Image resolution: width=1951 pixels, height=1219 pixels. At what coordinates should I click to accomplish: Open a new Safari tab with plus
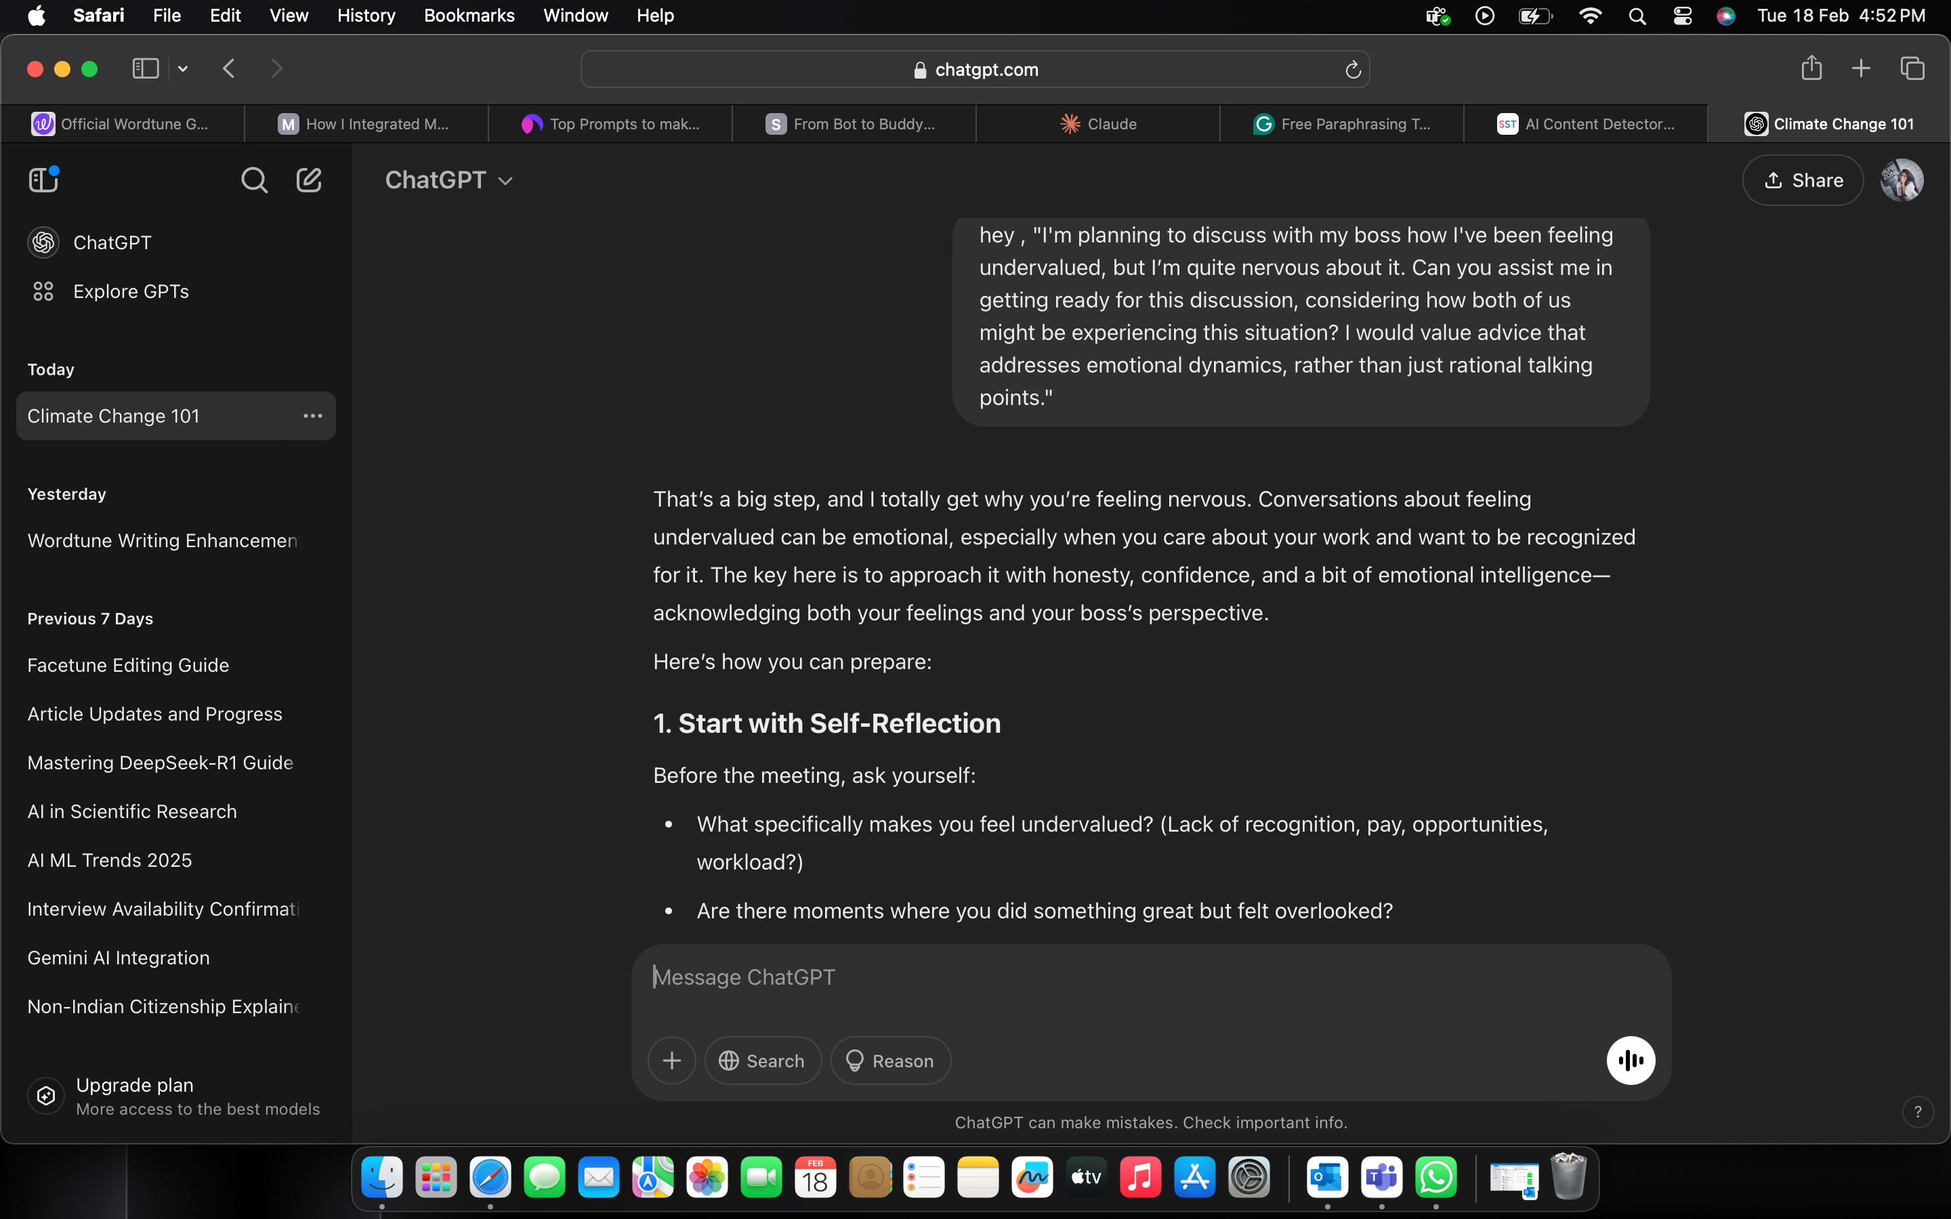1861,68
